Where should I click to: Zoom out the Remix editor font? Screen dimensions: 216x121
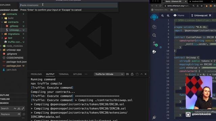[x=163, y=16]
